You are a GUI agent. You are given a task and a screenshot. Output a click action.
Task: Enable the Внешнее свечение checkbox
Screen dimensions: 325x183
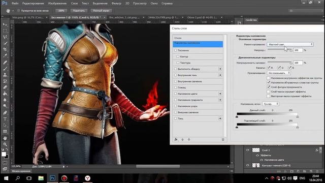[176, 112]
